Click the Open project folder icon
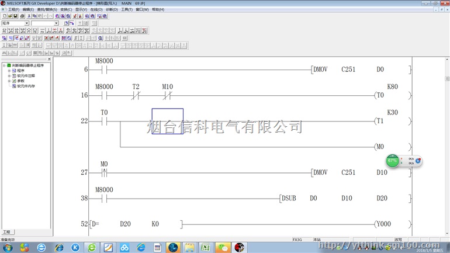450x253 pixels. pos(10,16)
